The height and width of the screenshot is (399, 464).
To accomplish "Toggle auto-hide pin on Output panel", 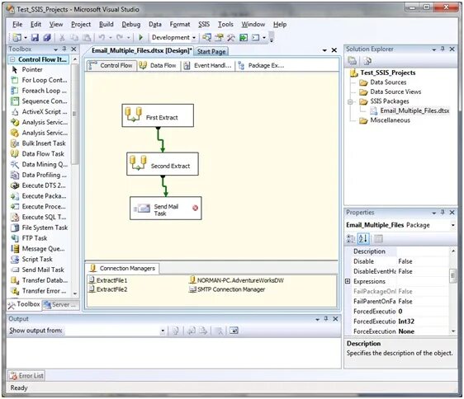I will (326, 319).
